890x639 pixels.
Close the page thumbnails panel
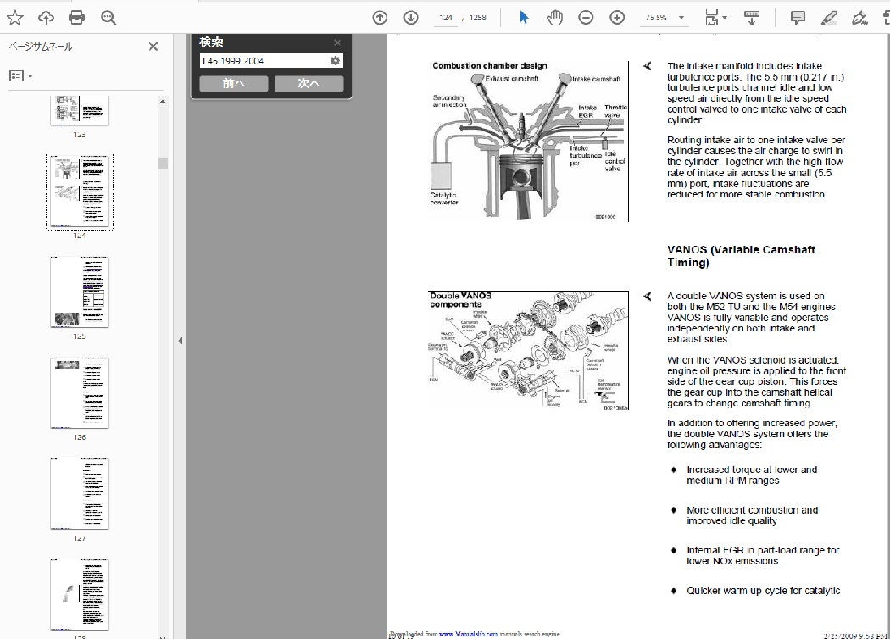pos(153,47)
